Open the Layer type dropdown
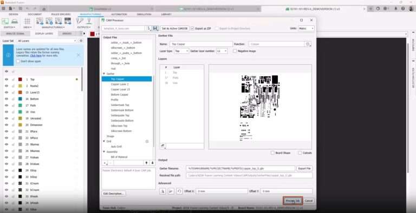This screenshot has height=213, width=416. [181, 51]
